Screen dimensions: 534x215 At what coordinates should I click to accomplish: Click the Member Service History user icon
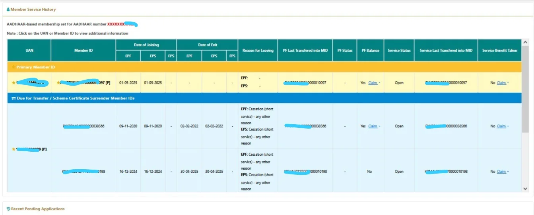click(x=8, y=9)
